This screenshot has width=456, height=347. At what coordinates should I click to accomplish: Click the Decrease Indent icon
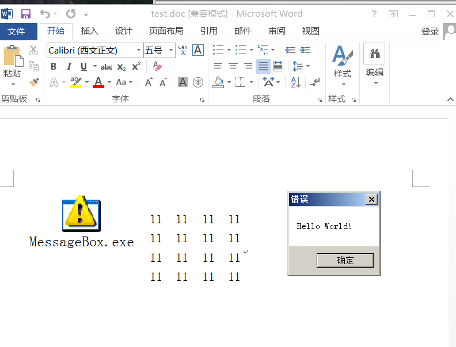tap(290, 50)
